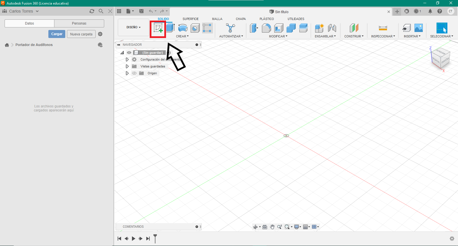Close the Sin título tab
Viewport: 458px width, 246px height.
point(389,12)
